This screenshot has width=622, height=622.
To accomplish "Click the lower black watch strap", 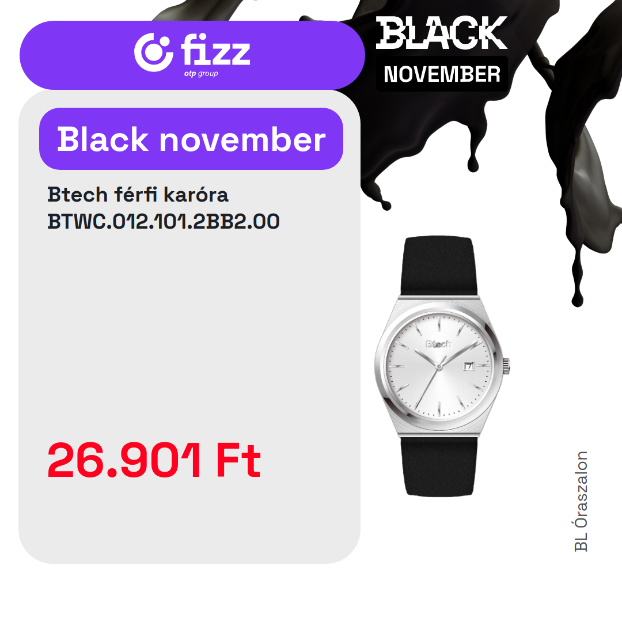I will click(439, 465).
